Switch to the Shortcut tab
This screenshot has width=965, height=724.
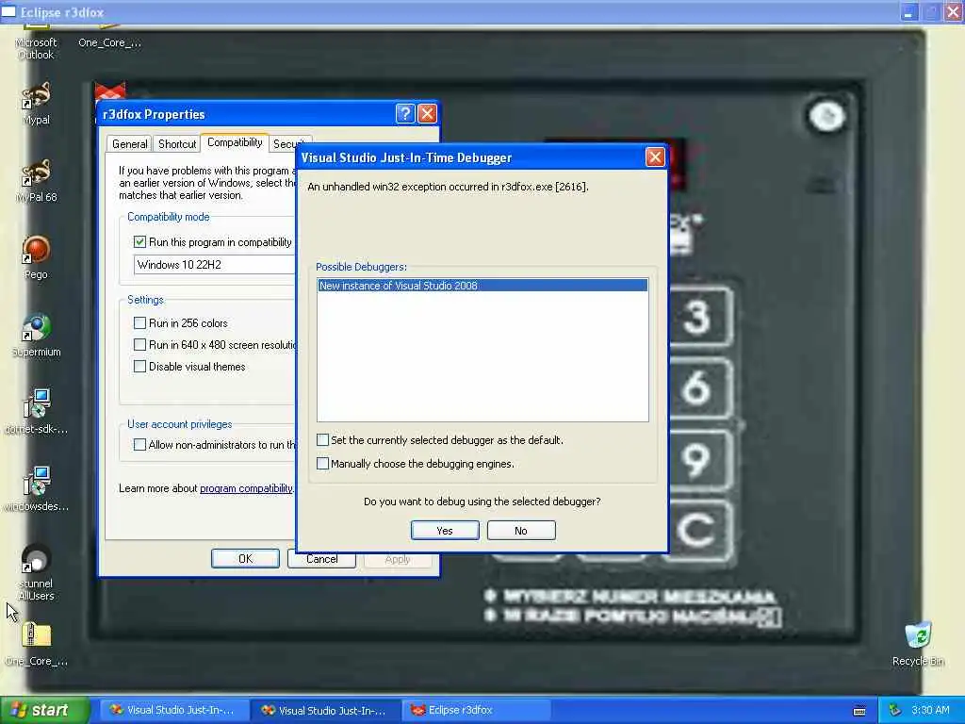tap(177, 144)
